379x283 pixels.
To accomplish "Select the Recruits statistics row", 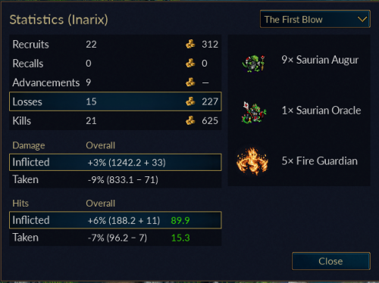I will coord(115,45).
